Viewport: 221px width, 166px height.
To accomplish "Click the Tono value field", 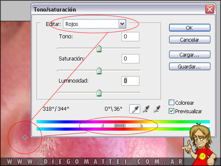I will pos(130,37).
